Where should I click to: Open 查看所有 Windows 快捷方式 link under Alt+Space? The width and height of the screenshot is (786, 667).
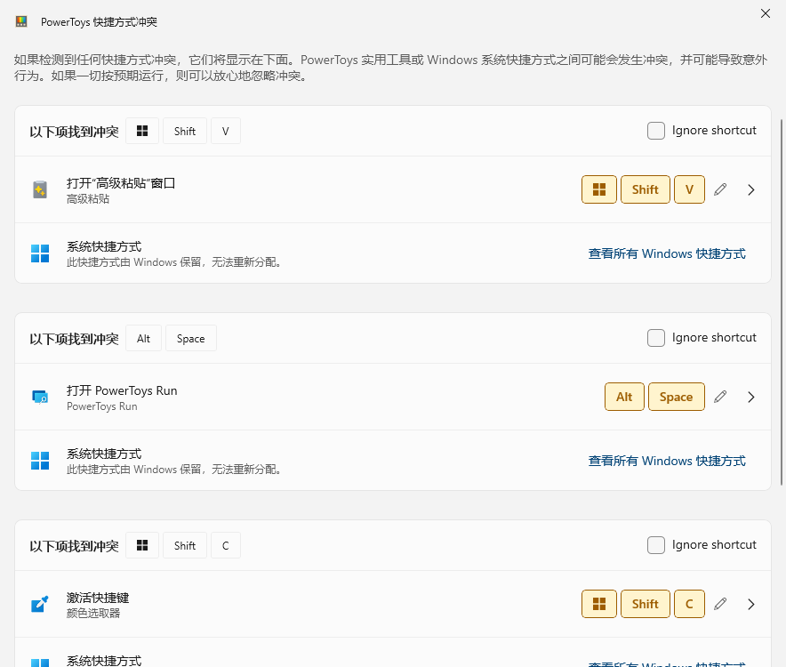pos(667,461)
